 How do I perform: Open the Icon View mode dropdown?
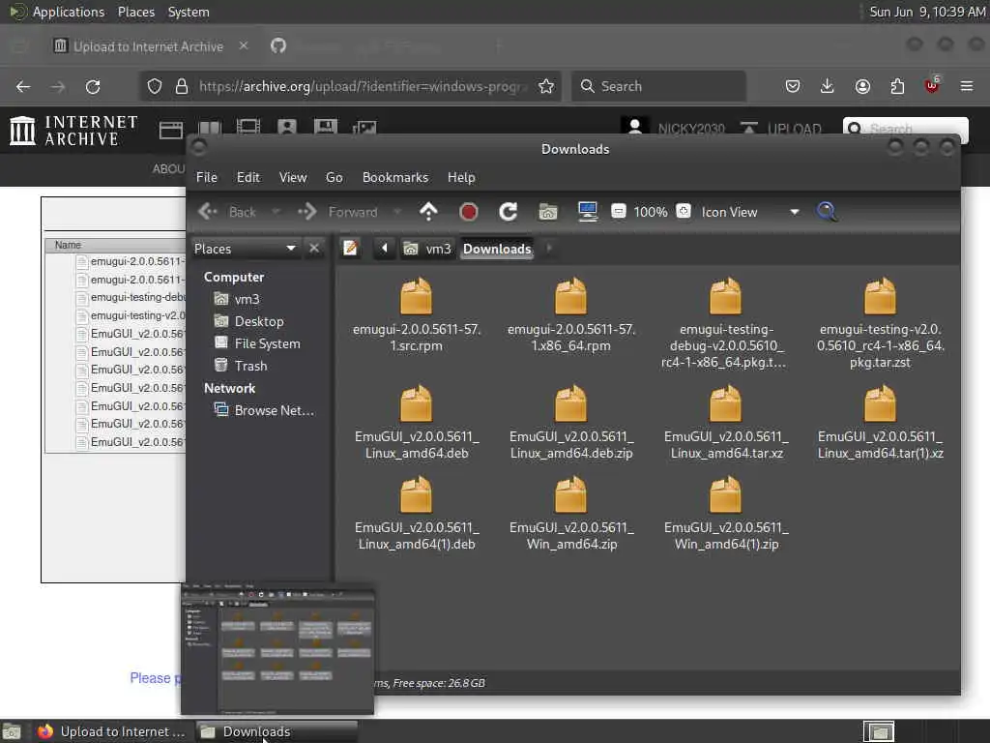click(750, 212)
